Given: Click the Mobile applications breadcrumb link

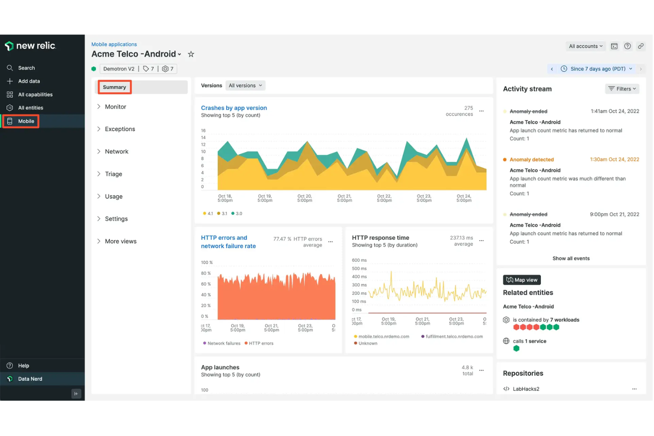Looking at the screenshot, I should [114, 44].
